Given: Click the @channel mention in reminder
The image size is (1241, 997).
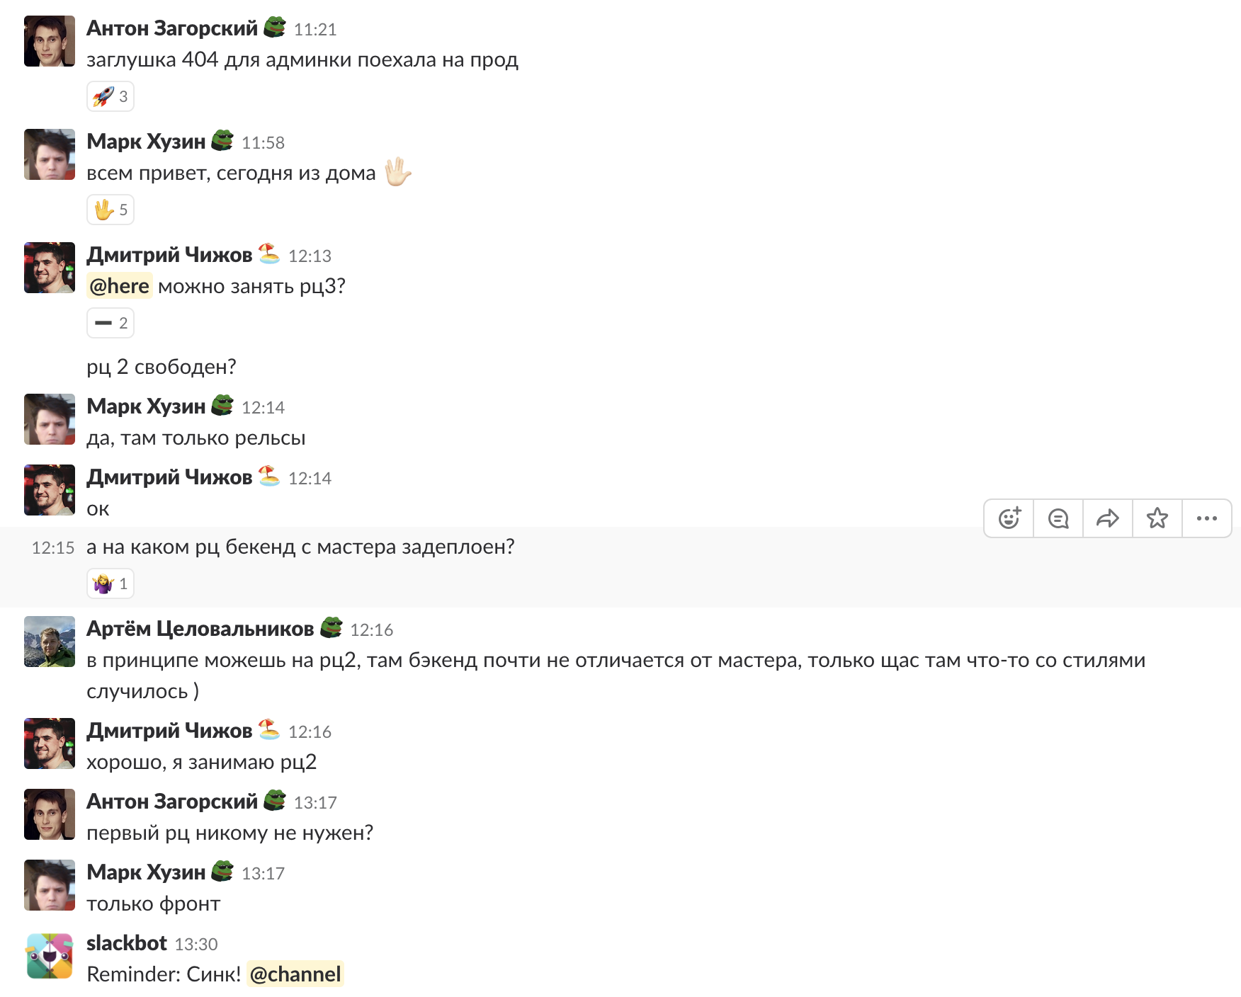Looking at the screenshot, I should (295, 974).
